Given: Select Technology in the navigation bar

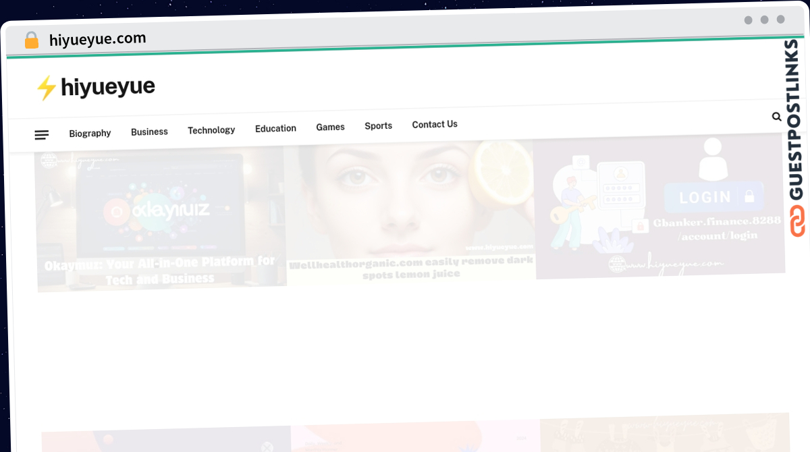Looking at the screenshot, I should 211,130.
